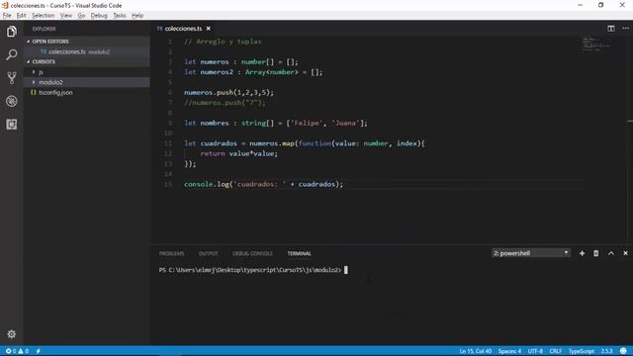Open the Debug view in activity bar

click(x=11, y=101)
